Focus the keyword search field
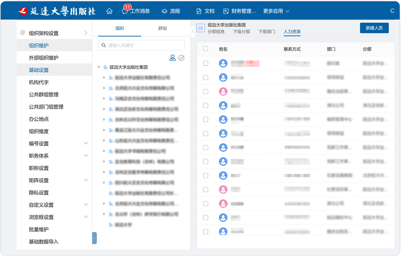The width and height of the screenshot is (404, 260). click(x=142, y=45)
